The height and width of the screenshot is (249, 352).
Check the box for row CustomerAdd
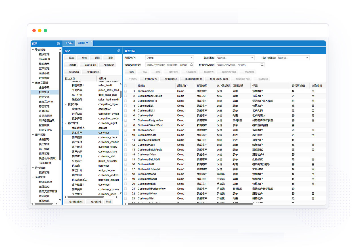tap(125, 91)
